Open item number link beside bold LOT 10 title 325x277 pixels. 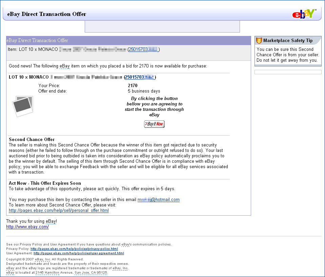coord(140,77)
